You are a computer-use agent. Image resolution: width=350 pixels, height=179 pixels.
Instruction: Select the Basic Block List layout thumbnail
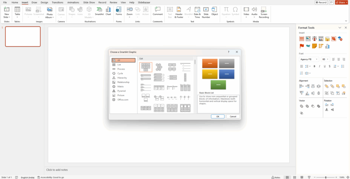[146, 67]
